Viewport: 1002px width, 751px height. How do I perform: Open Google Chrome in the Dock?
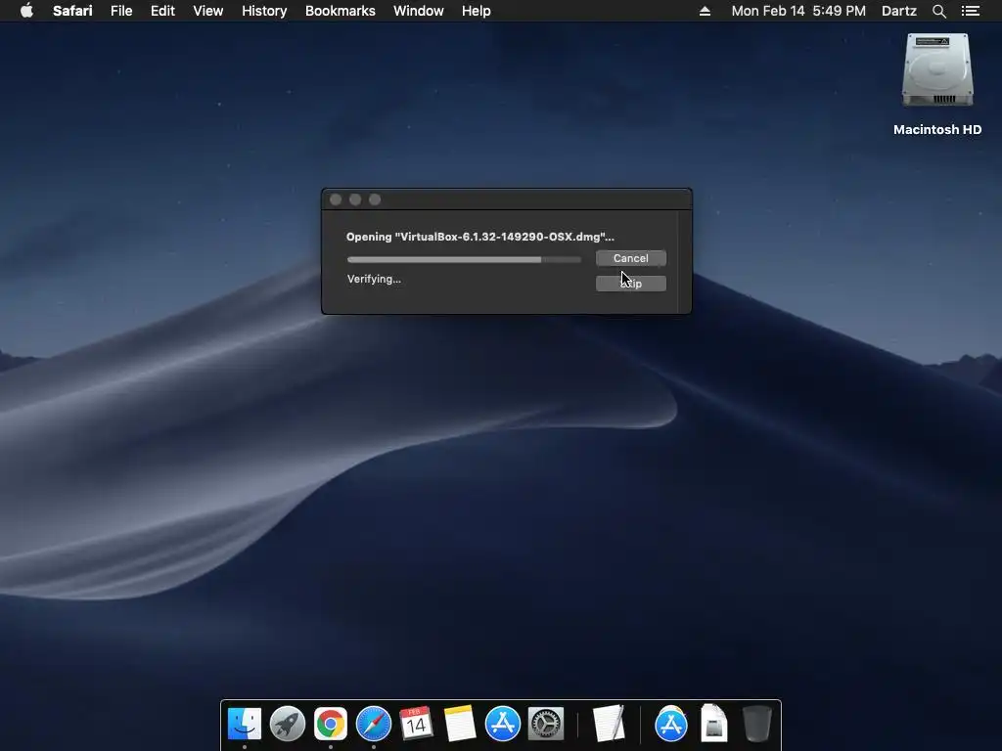pyautogui.click(x=331, y=724)
